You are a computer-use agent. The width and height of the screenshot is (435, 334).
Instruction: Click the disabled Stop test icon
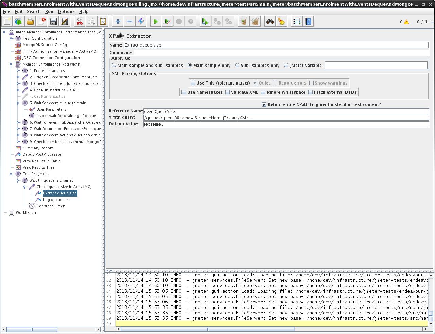click(x=179, y=22)
